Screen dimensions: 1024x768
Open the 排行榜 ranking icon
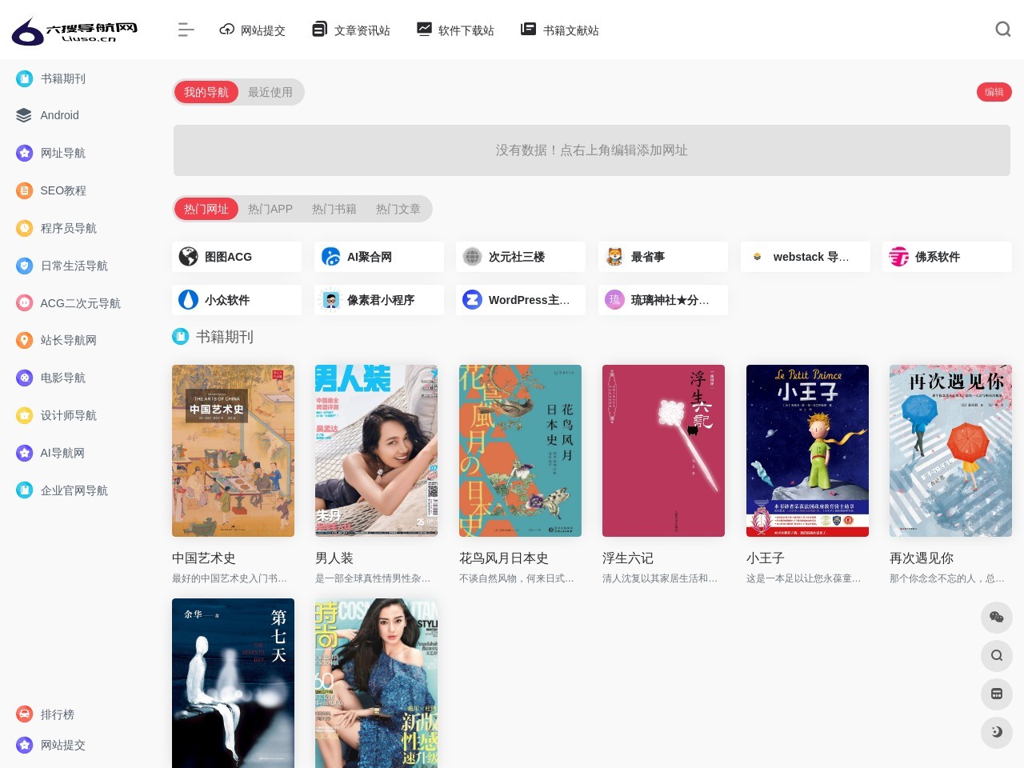coord(23,714)
